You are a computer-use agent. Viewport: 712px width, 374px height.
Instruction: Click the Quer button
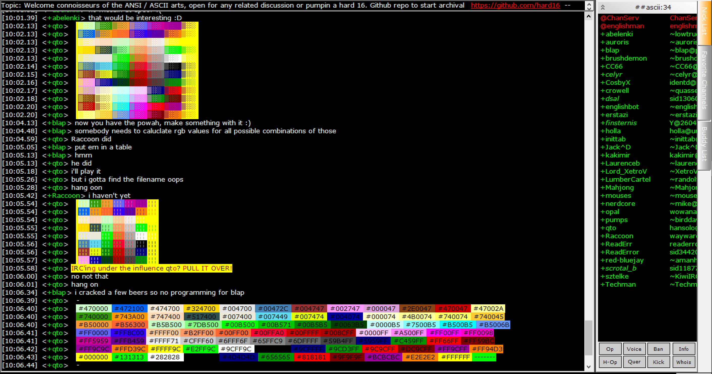pos(634,362)
